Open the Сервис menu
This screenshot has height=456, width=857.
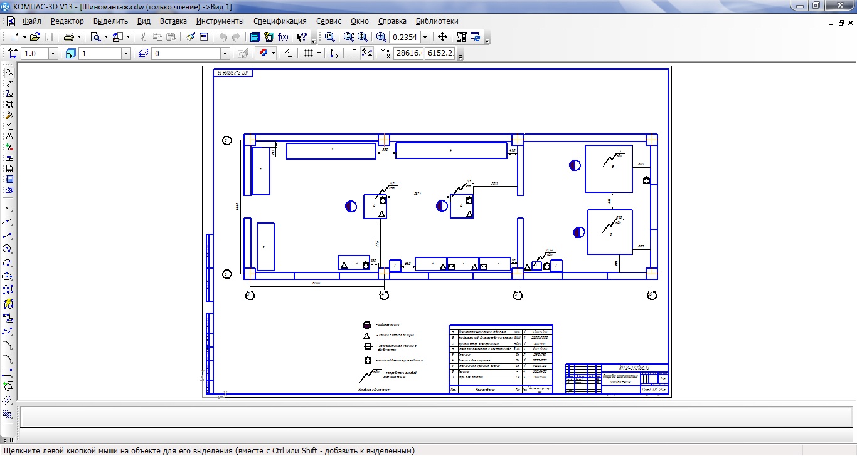[329, 21]
